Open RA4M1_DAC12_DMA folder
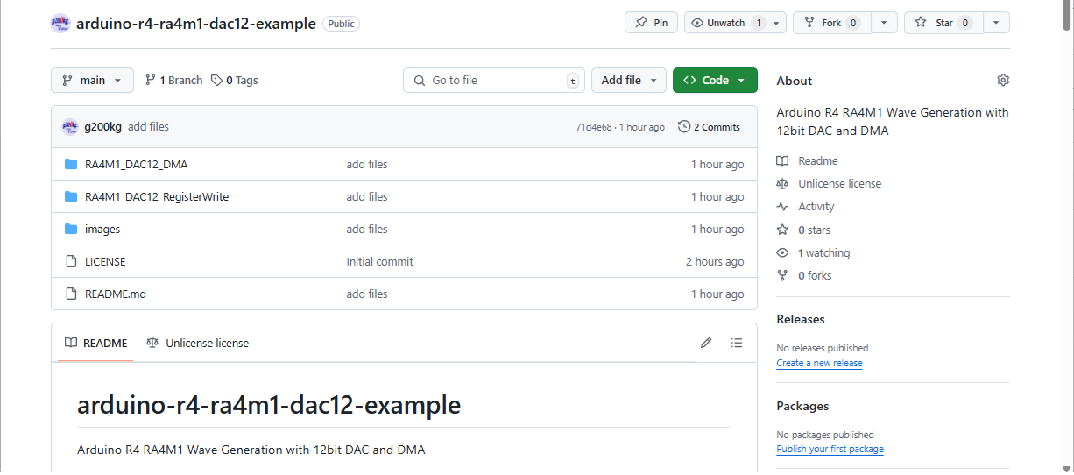Viewport: 1074px width, 475px height. coord(136,164)
